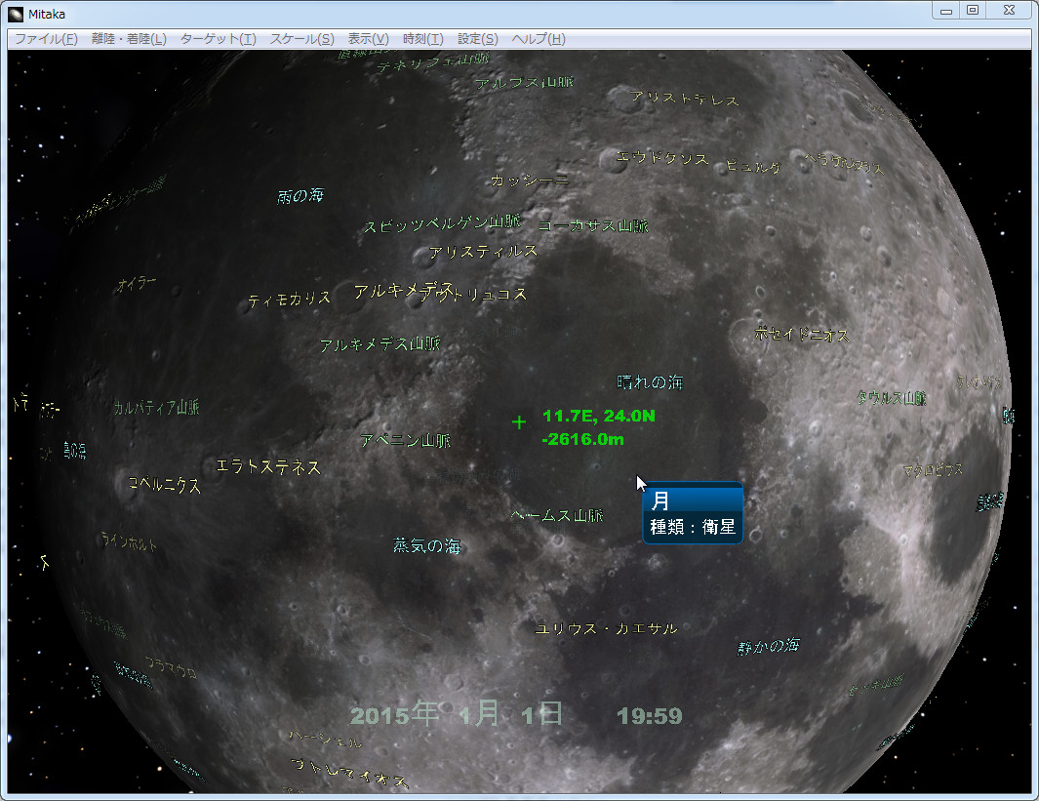Click the -2616.0m elevation readout
This screenshot has width=1039, height=801.
pyautogui.click(x=582, y=439)
